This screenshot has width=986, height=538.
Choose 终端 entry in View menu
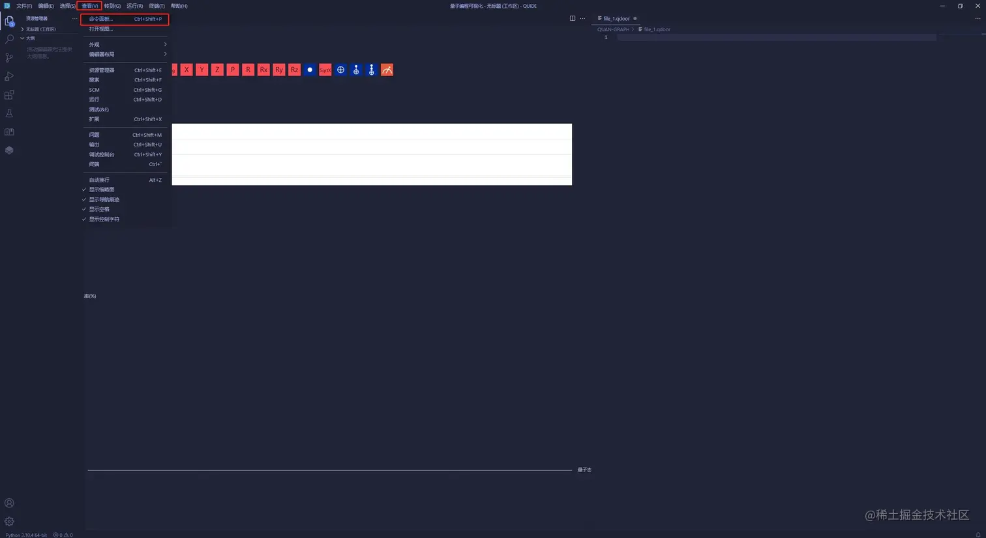tap(125, 164)
